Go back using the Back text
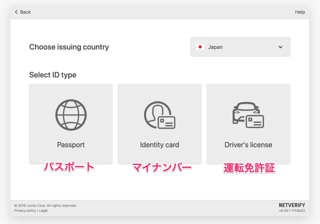Screen dimensions: 320x224 coord(25,12)
